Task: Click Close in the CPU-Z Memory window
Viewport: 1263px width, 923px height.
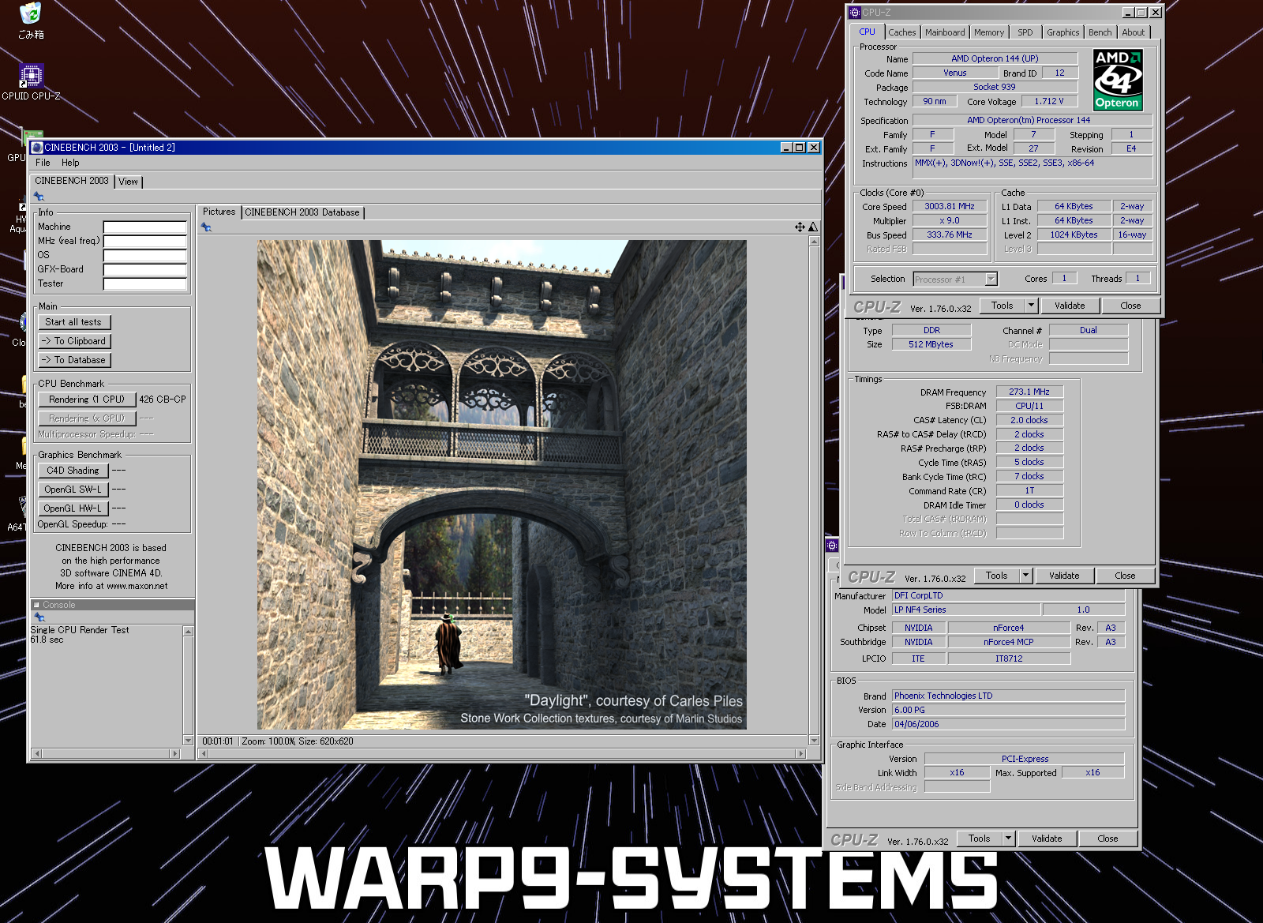Action: point(1125,576)
